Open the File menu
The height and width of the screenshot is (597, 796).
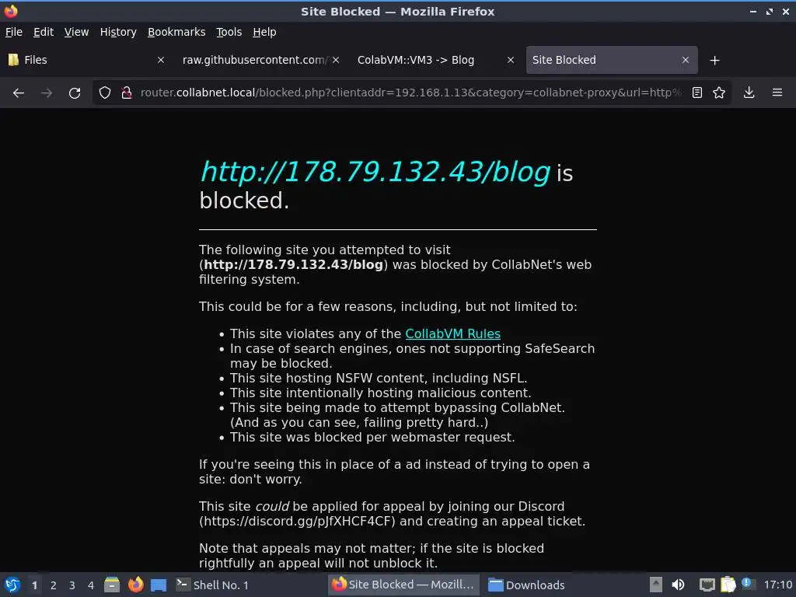point(14,32)
